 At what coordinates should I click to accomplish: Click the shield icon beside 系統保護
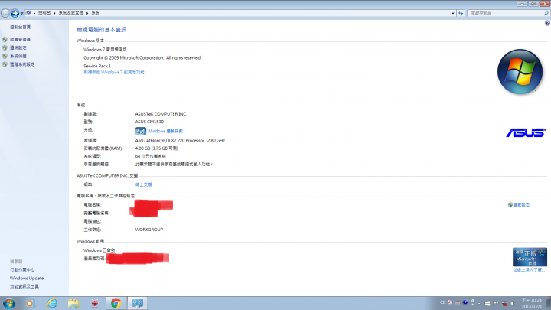click(5, 56)
